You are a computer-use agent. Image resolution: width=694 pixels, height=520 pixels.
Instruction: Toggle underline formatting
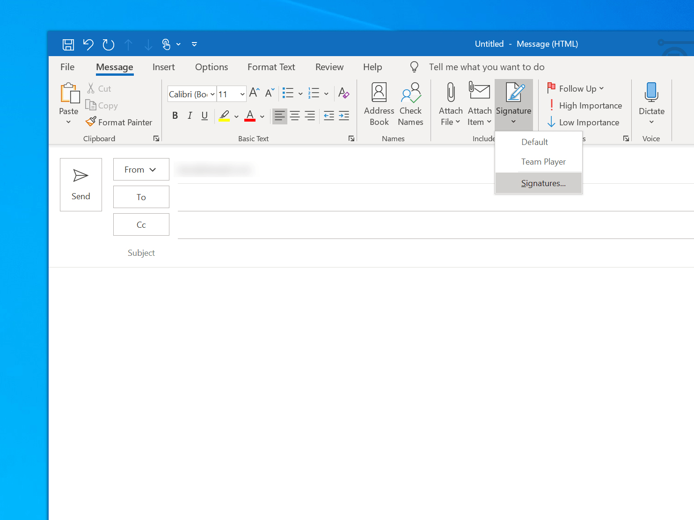coord(205,116)
